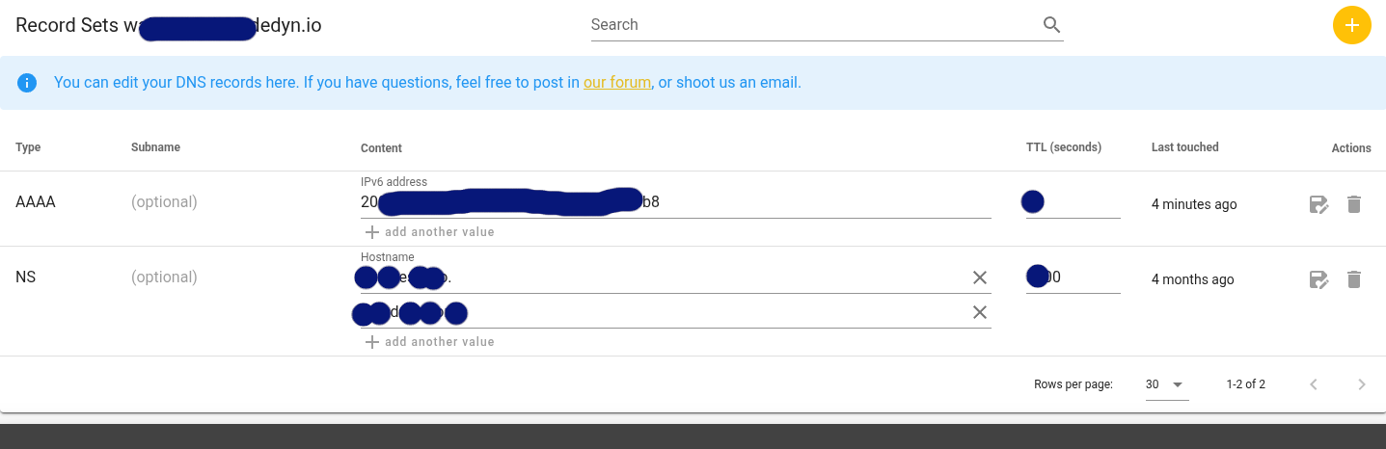Save the NS record row
Screen dimensions: 1386x449
coord(1318,279)
